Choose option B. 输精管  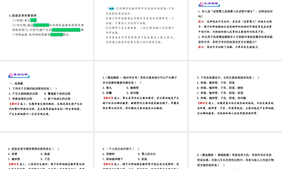tap(133, 88)
